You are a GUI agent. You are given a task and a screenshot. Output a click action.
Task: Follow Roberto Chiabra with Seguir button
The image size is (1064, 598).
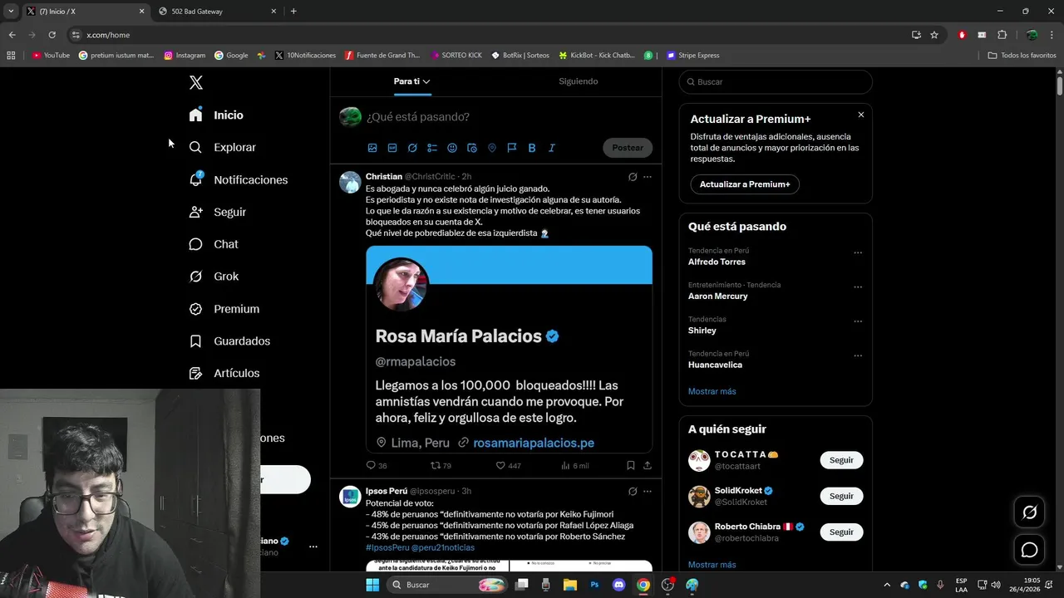(841, 532)
